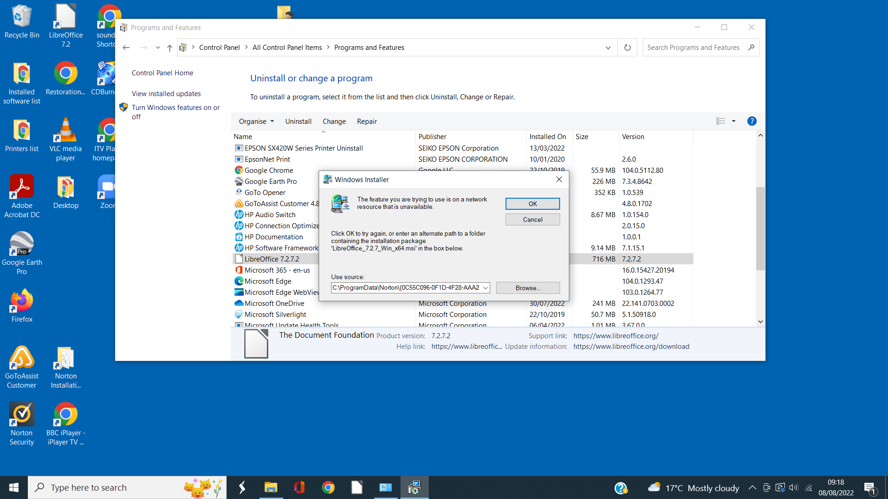
Task: Click Repair in the toolbar
Action: [367, 122]
